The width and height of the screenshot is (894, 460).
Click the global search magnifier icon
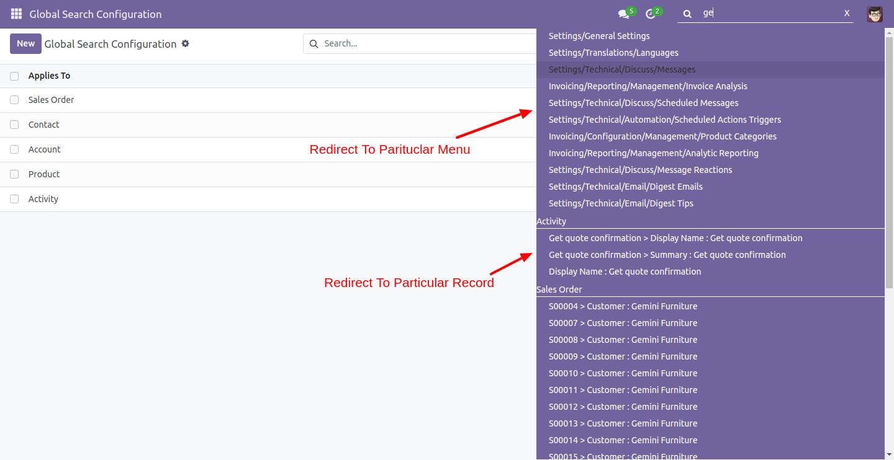coord(687,14)
